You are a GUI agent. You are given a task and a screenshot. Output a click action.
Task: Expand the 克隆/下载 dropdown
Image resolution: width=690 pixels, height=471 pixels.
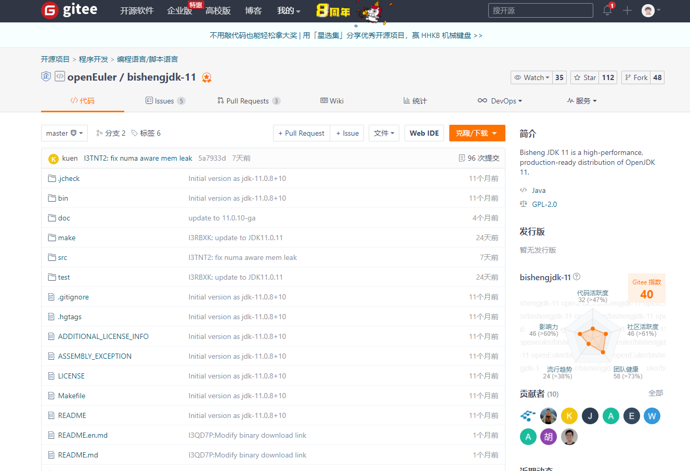pos(477,133)
